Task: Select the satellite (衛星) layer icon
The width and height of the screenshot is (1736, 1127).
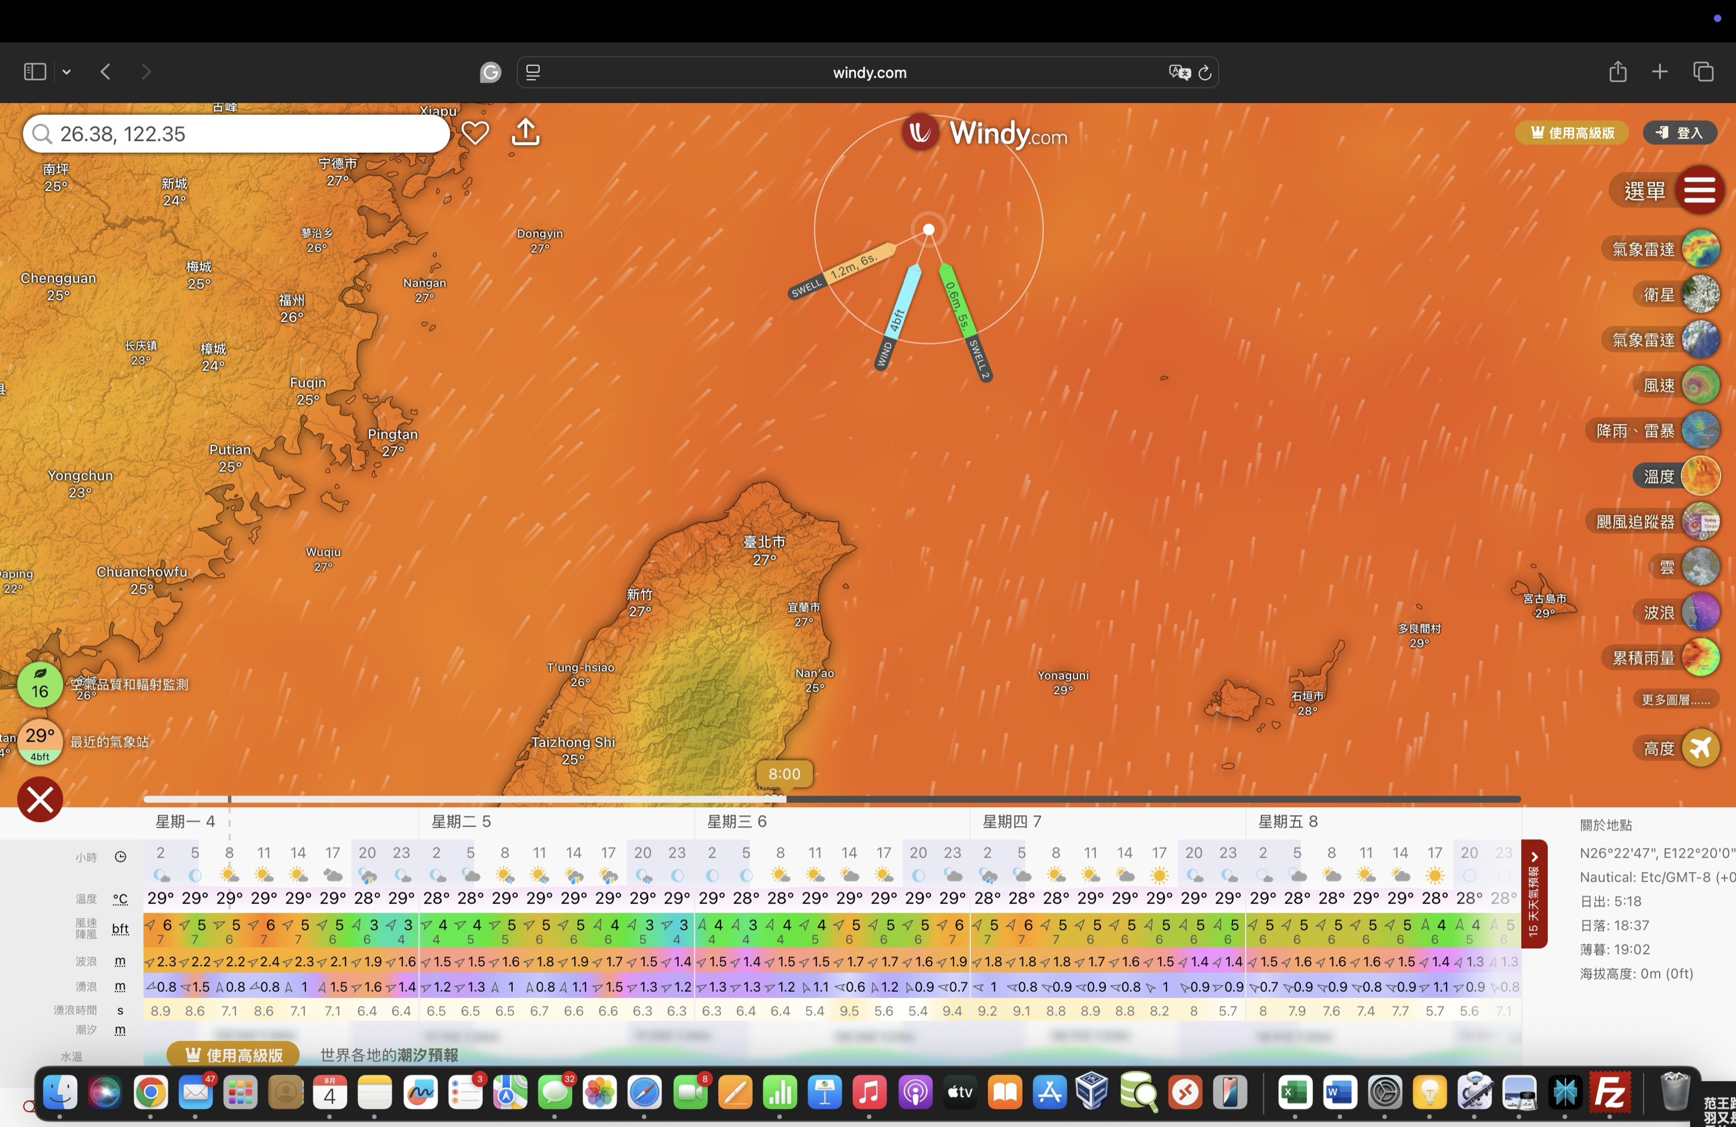Action: pos(1700,294)
